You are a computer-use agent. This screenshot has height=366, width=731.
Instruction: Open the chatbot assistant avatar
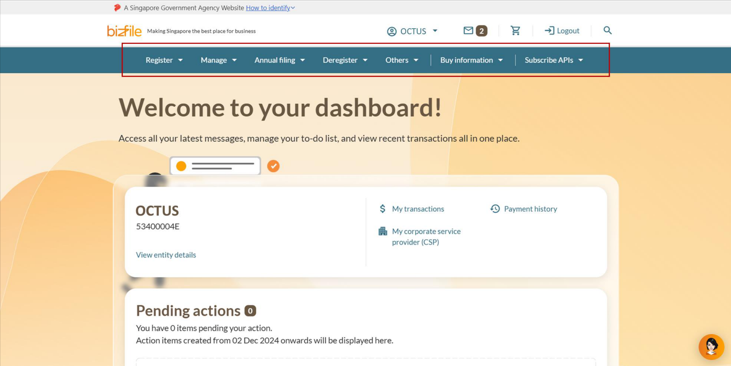[712, 347]
